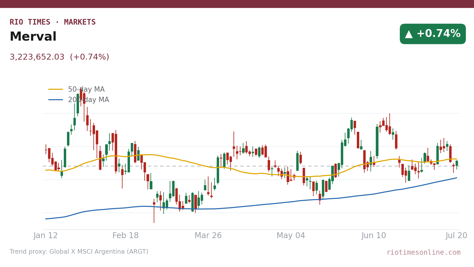Click the index value 3,223,652.03 (+0.74%)
The image size is (474, 267).
tap(60, 57)
